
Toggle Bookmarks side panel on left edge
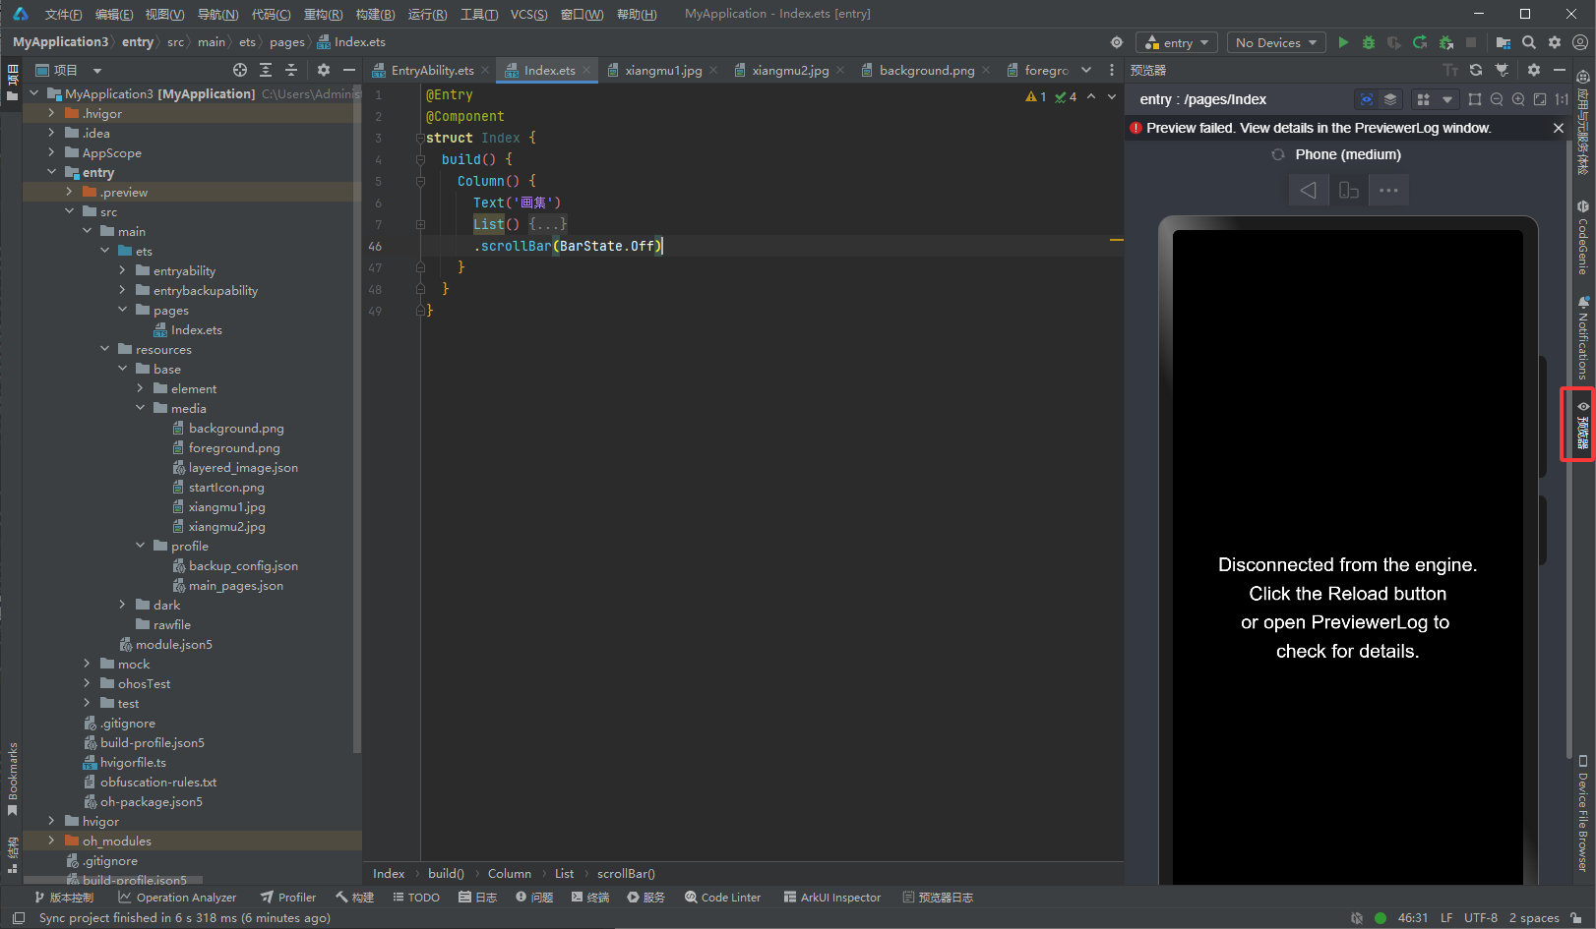[x=13, y=780]
